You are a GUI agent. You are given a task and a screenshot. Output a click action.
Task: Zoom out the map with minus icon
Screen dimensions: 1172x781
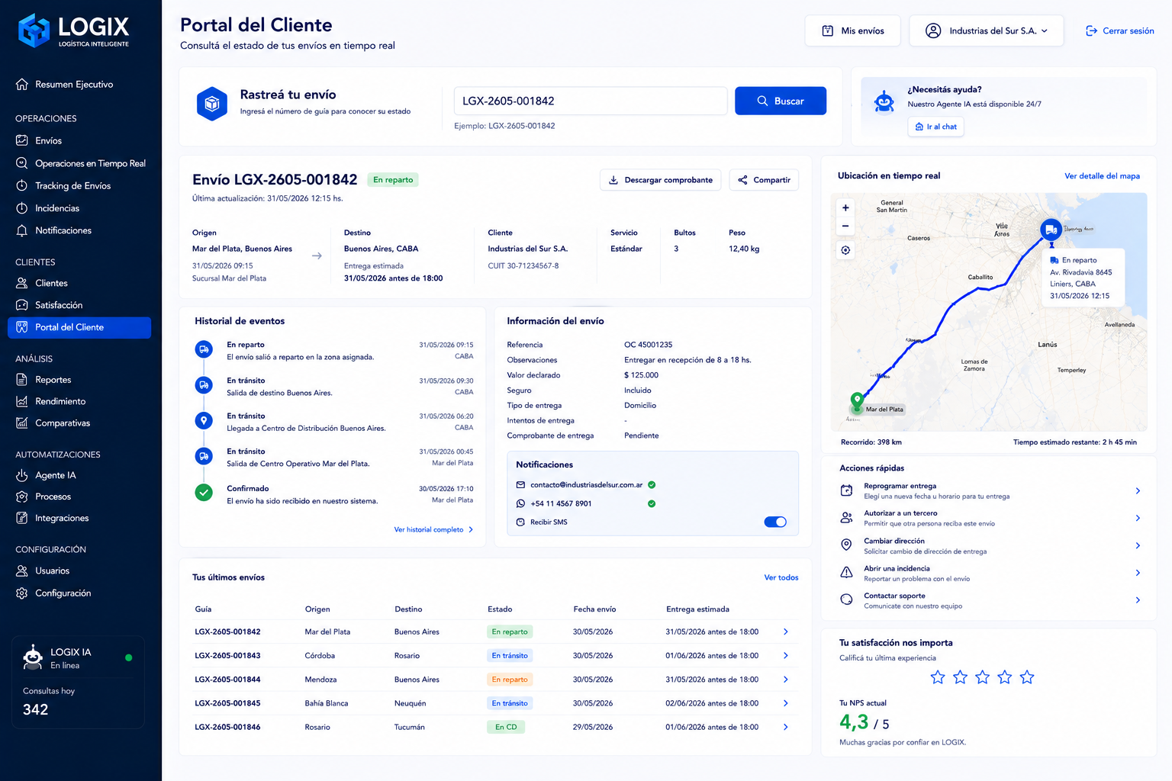tap(845, 226)
